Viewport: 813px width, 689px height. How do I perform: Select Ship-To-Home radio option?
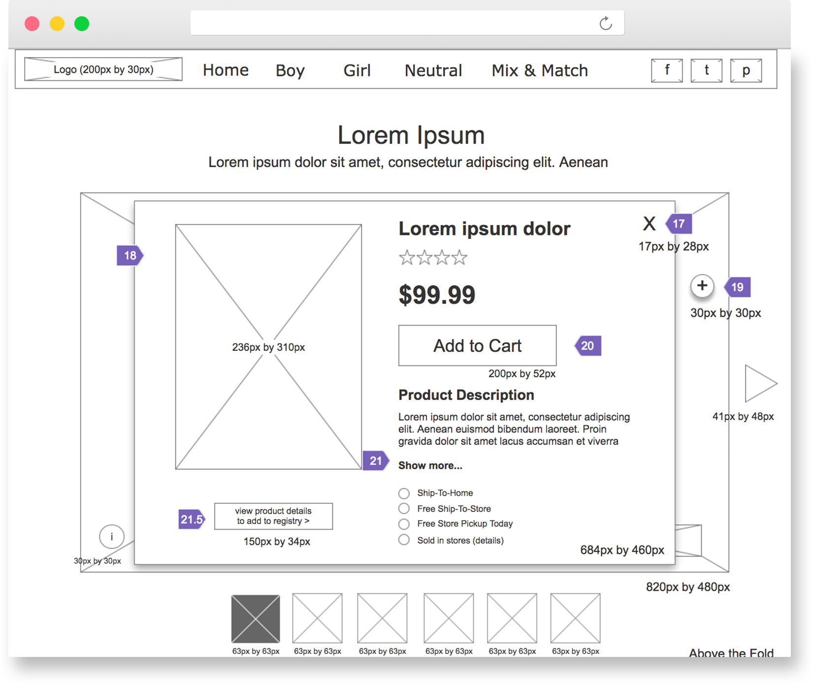404,493
